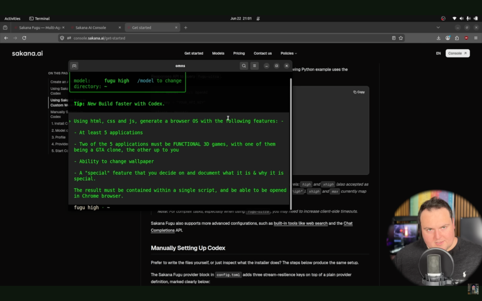The height and width of the screenshot is (301, 482).
Task: Expand the list all tabs chevron
Action: (438, 28)
